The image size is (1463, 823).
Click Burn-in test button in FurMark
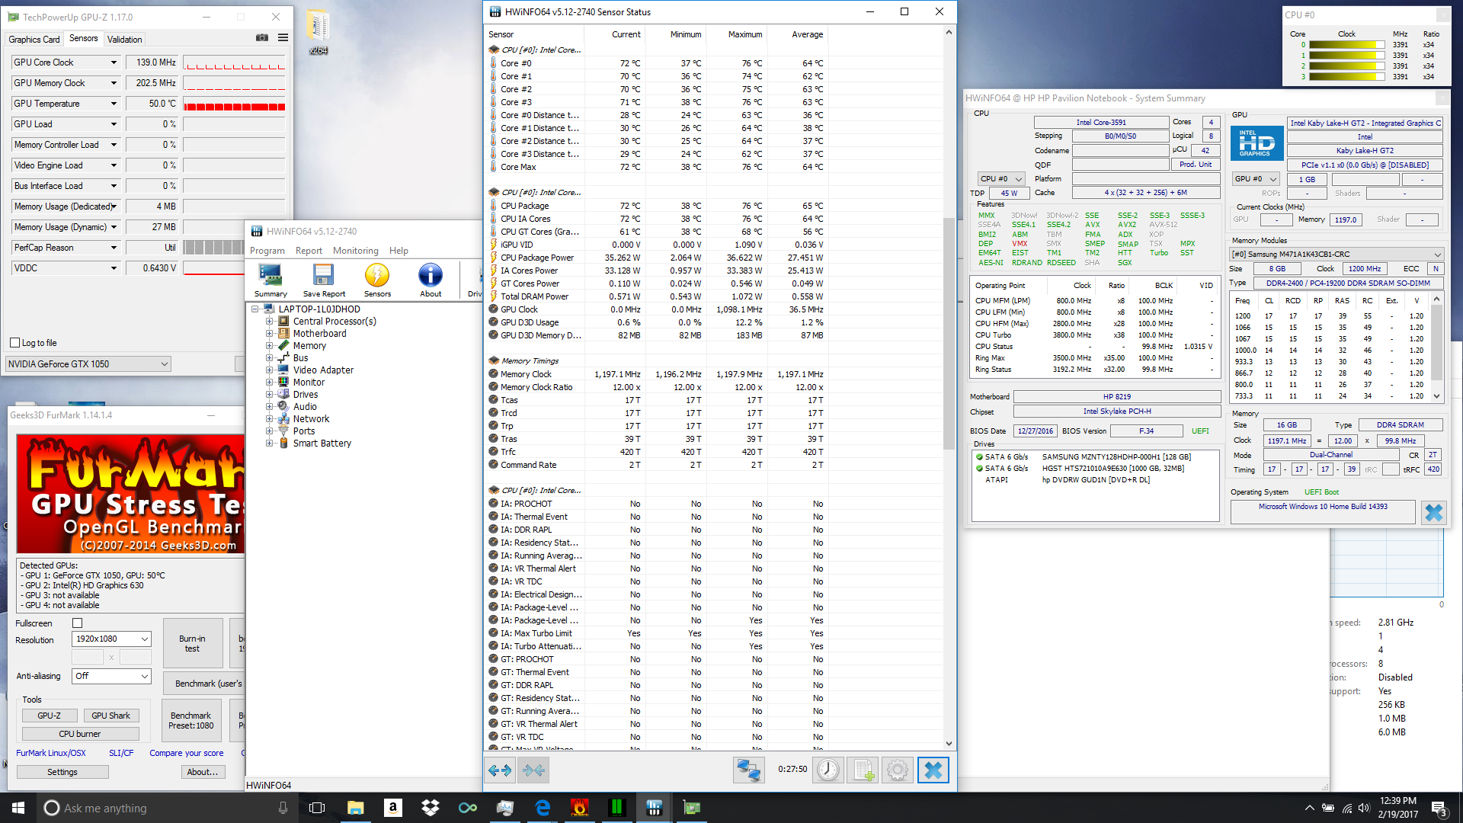[192, 643]
